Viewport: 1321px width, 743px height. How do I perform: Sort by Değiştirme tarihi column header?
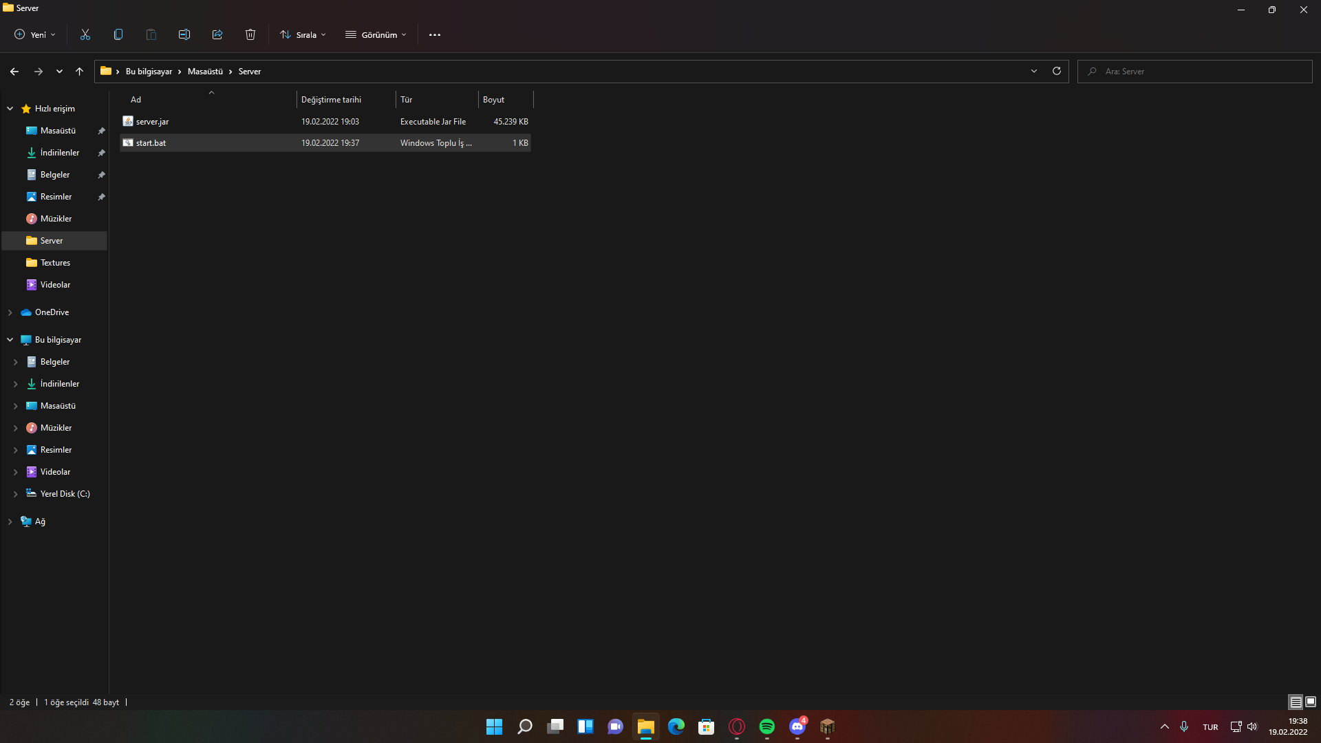(x=331, y=100)
